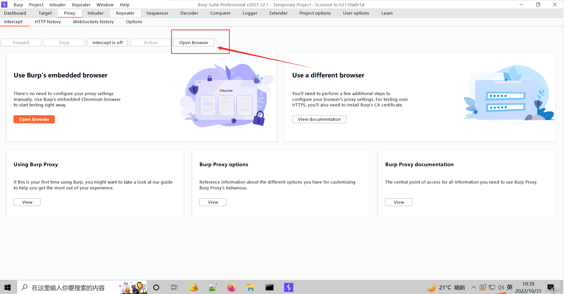Switch to the HTTP history tab
This screenshot has height=294, width=564.
pos(48,22)
